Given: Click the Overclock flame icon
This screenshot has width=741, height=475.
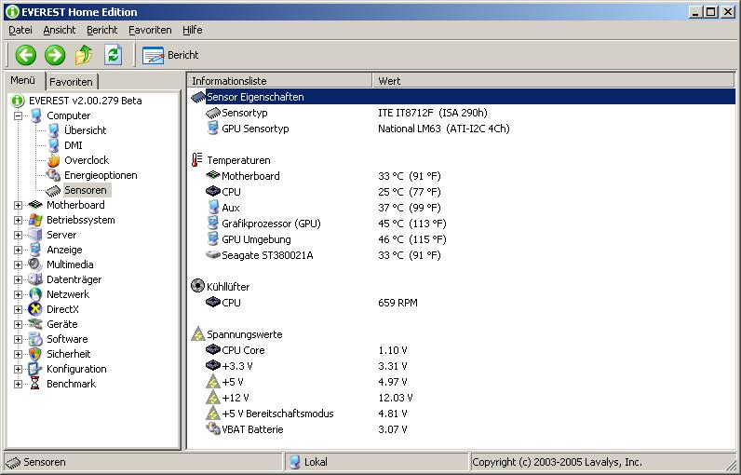Looking at the screenshot, I should (53, 160).
